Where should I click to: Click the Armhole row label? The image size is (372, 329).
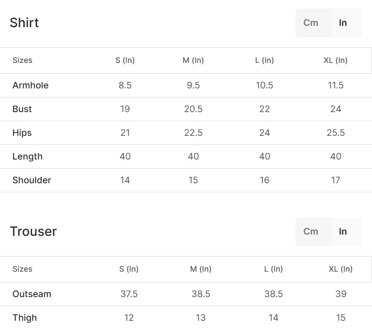click(x=30, y=85)
